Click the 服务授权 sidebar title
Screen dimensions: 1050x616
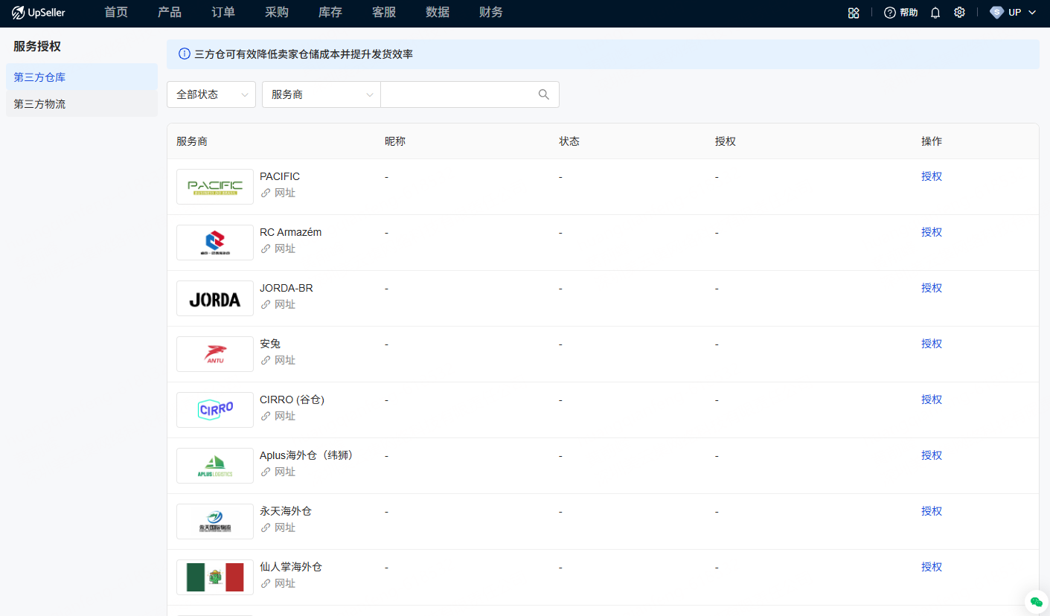point(37,46)
